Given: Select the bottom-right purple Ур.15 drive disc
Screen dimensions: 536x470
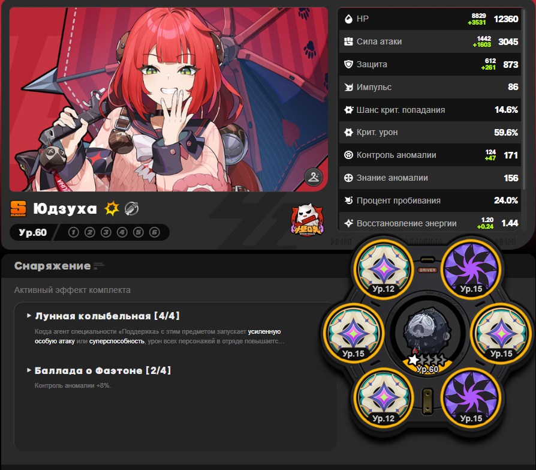Looking at the screenshot, I should (x=471, y=398).
